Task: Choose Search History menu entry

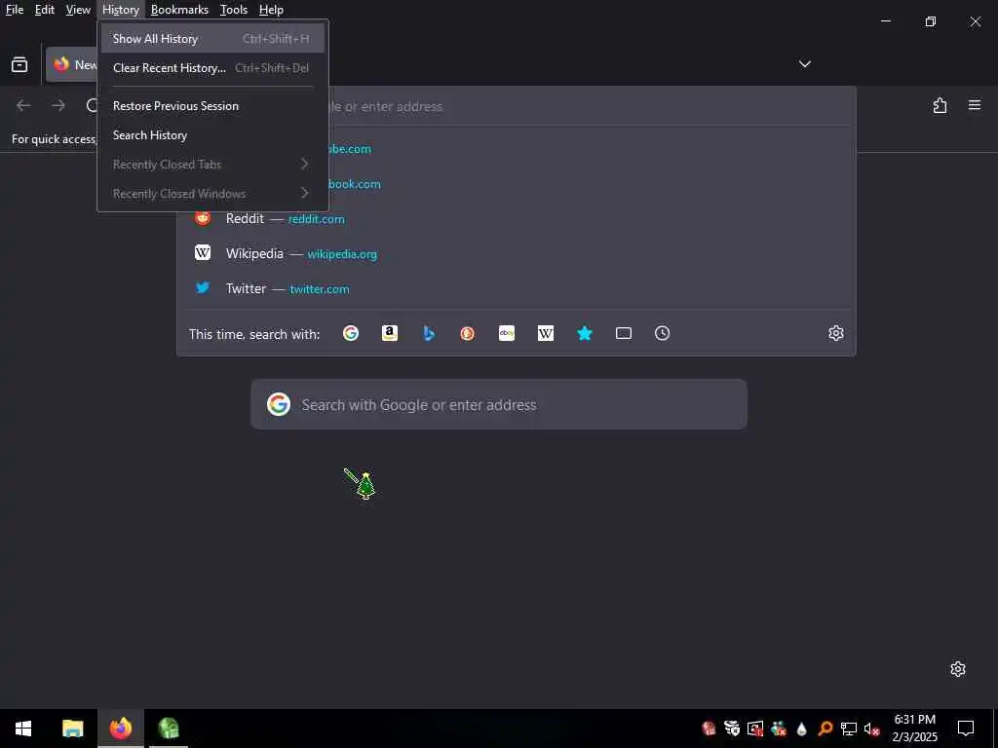Action: [x=212, y=135]
